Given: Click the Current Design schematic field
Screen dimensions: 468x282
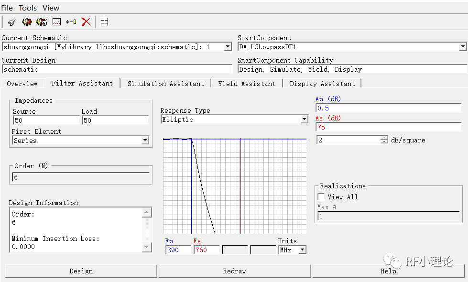Looking at the screenshot, I should point(117,69).
